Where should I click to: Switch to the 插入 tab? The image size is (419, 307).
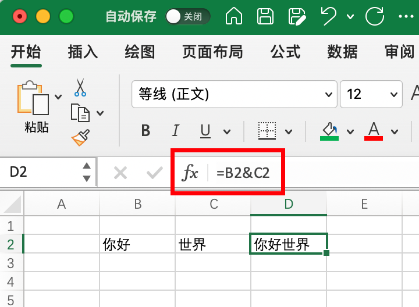83,52
